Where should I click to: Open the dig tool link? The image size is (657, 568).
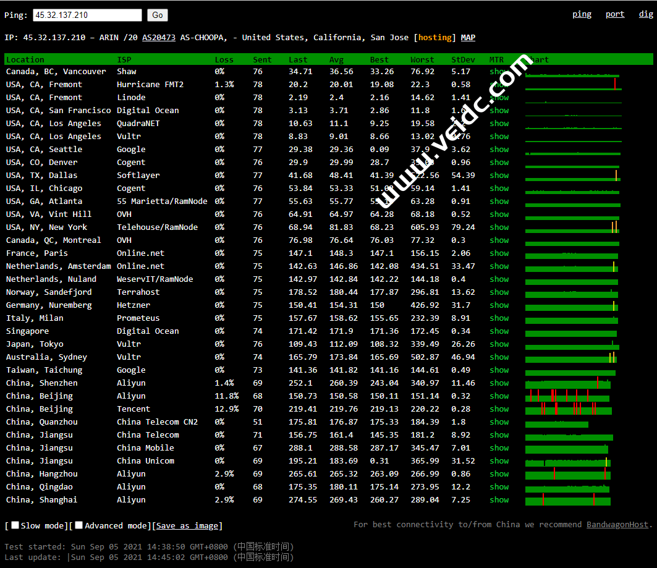point(646,14)
